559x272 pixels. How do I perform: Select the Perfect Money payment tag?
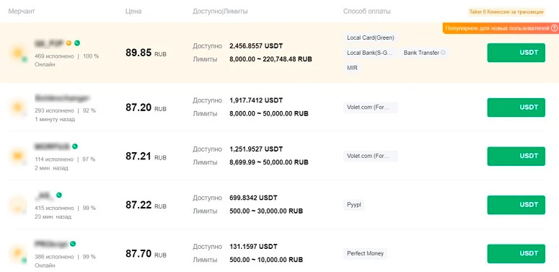pos(366,253)
